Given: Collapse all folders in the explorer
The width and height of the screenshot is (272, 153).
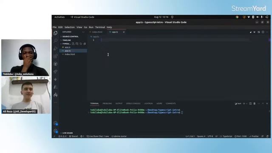Looking at the screenshot, I should [x=85, y=44].
